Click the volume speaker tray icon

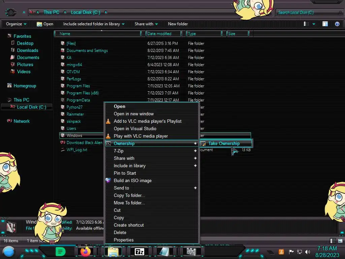pos(307,252)
